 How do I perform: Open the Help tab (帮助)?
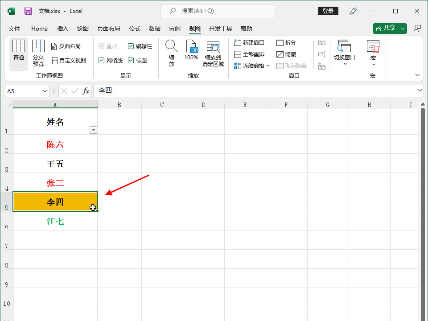(247, 29)
